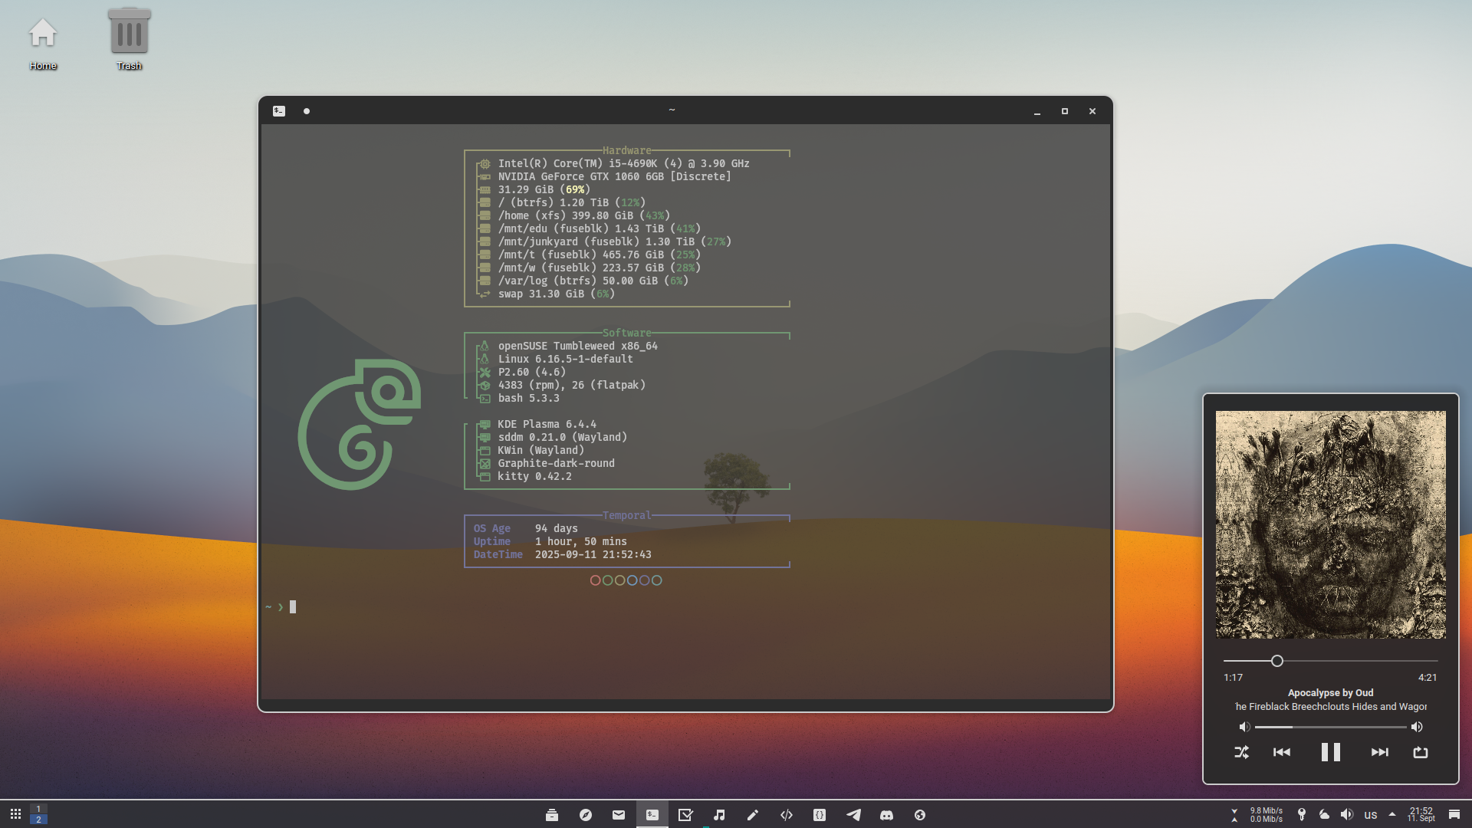This screenshot has width=1472, height=828.
Task: Open the file manager from taskbar
Action: pos(552,815)
